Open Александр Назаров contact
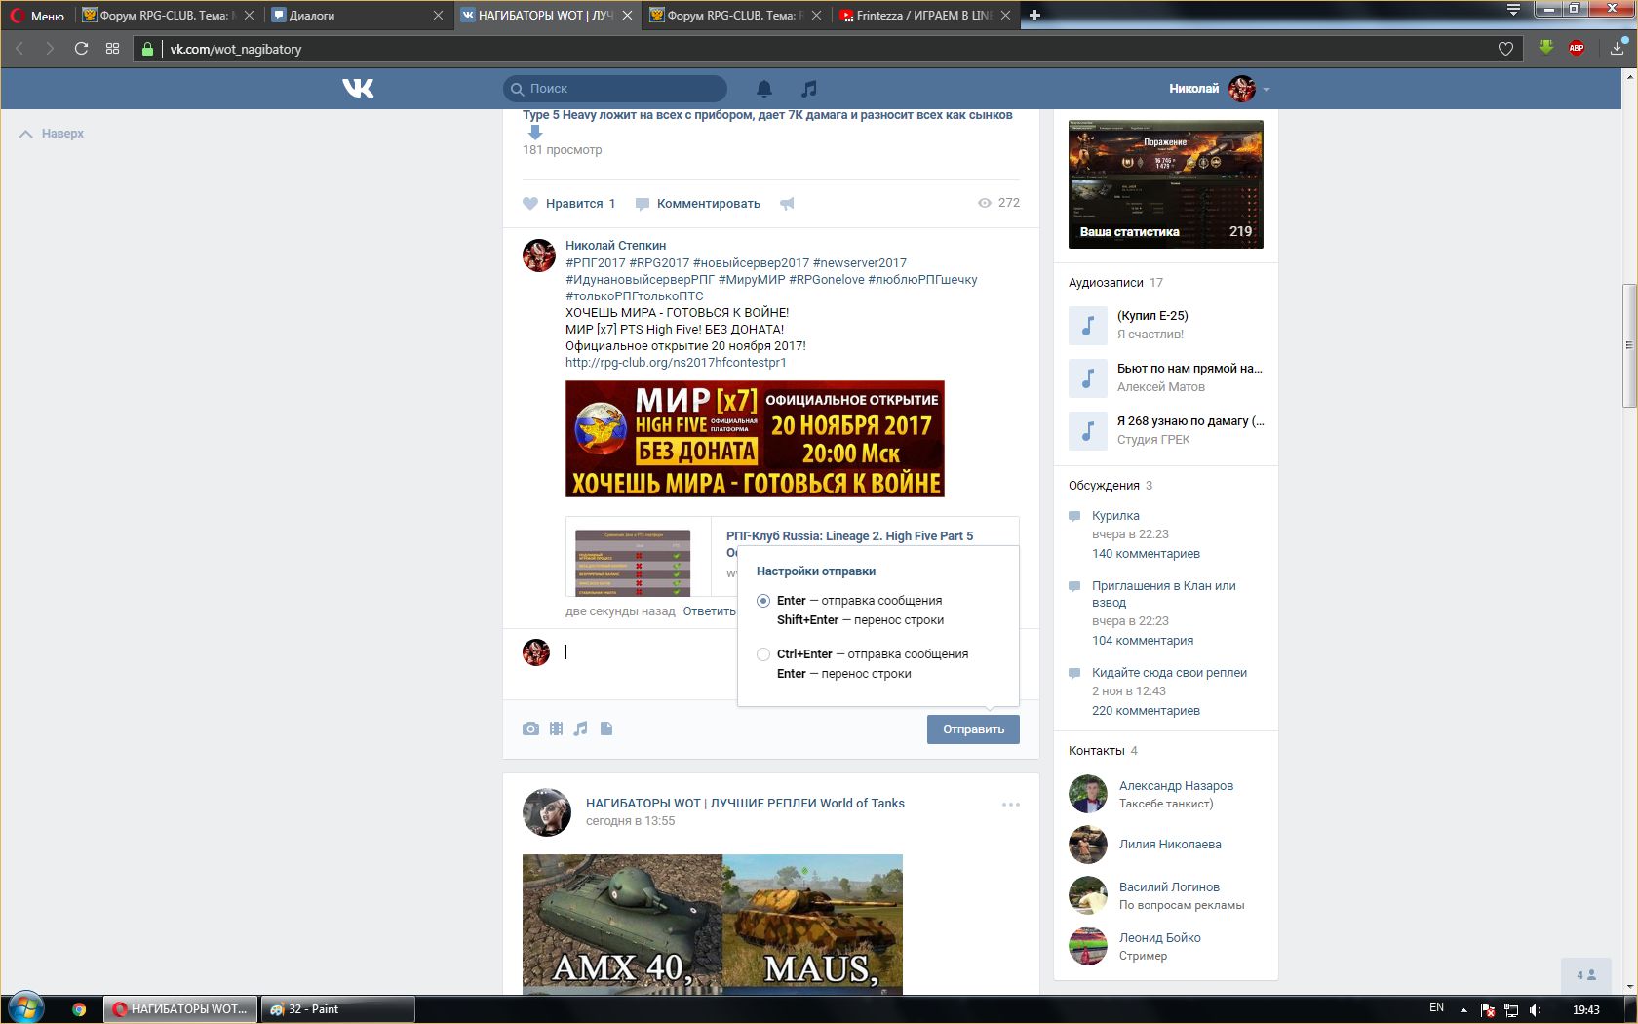 coord(1176,786)
